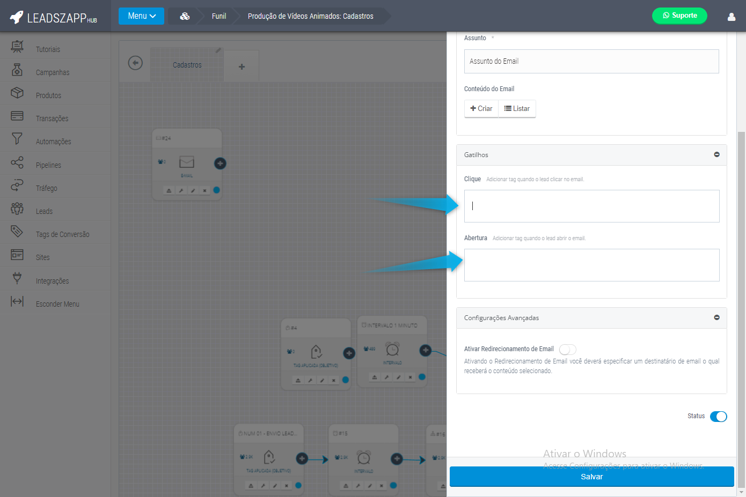Click Criar to create email content
This screenshot has width=746, height=497.
(481, 108)
